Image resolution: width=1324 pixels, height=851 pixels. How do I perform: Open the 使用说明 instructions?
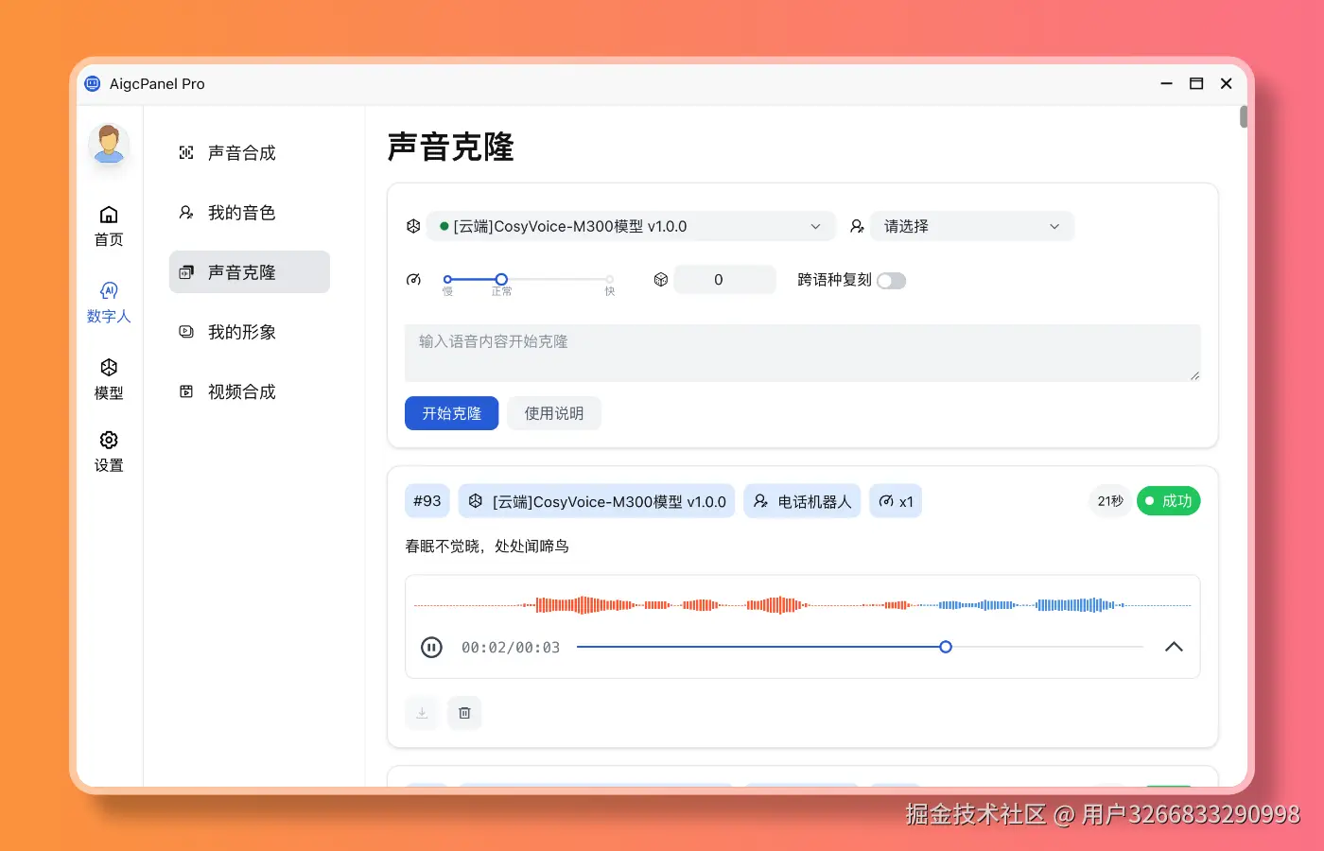[554, 413]
